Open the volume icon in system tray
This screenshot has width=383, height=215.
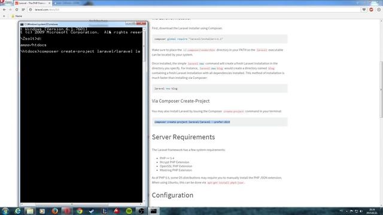361,211
